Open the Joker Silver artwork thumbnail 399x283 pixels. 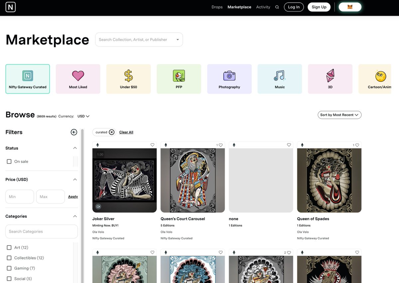pyautogui.click(x=125, y=180)
